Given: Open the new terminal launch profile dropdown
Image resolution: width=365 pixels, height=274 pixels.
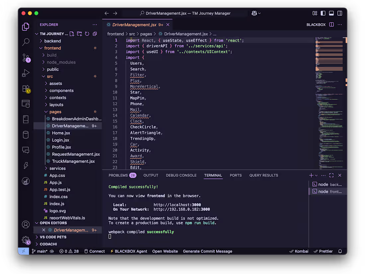Looking at the screenshot, I should [x=316, y=175].
